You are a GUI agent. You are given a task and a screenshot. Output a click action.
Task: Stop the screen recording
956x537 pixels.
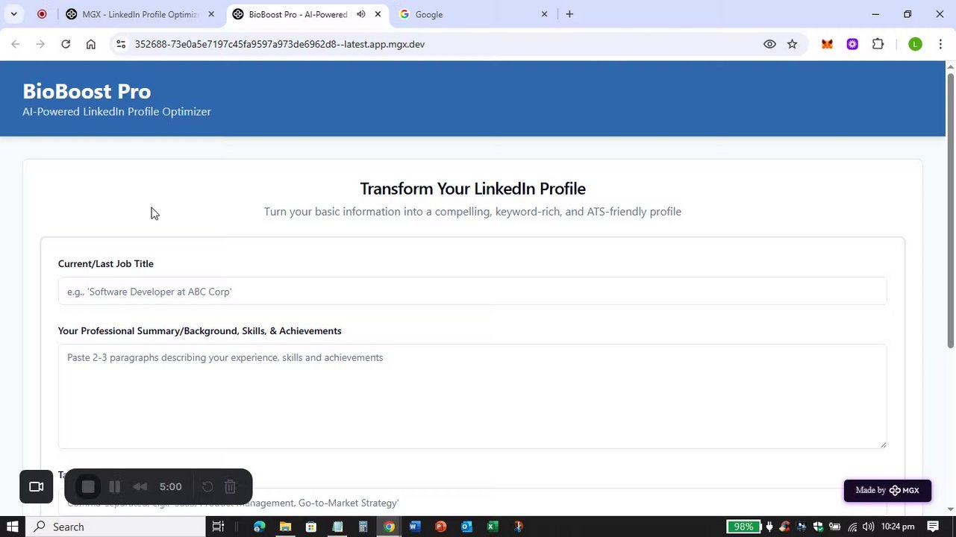88,487
